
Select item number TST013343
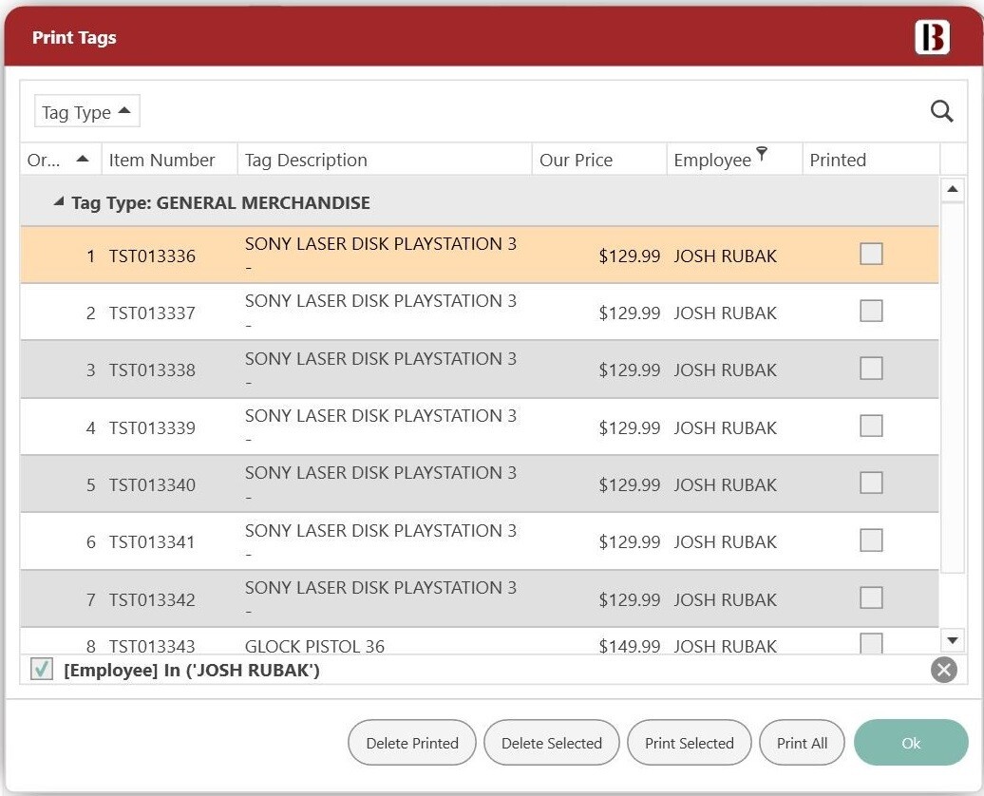coord(152,646)
